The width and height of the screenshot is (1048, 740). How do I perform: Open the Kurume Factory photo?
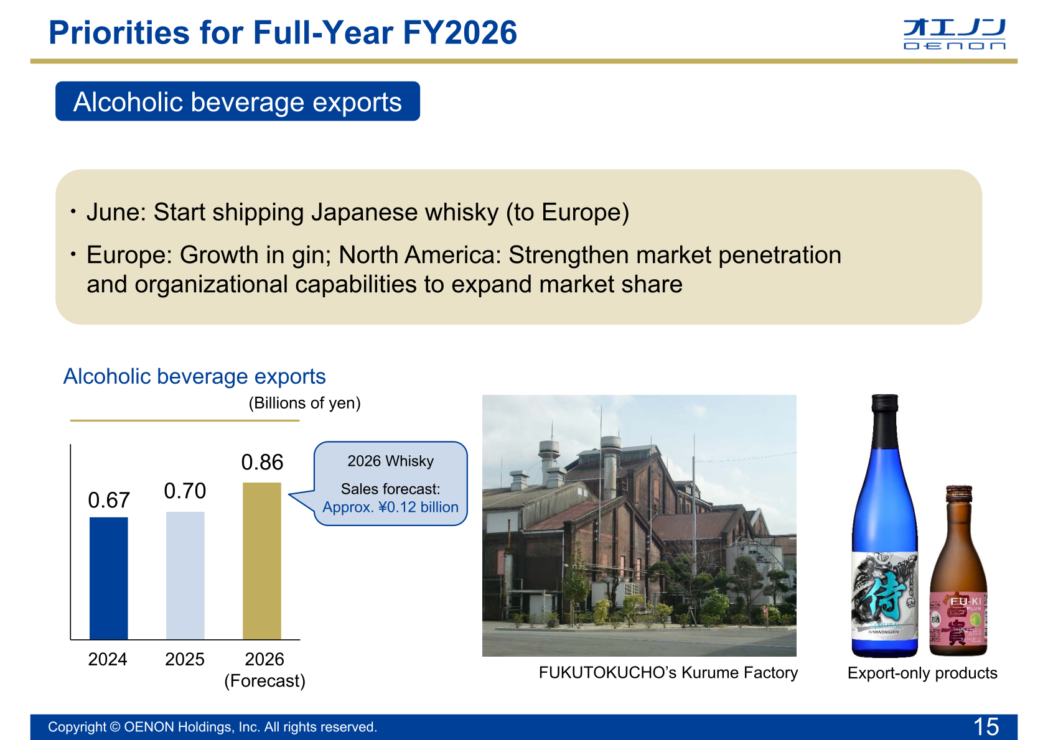point(639,525)
